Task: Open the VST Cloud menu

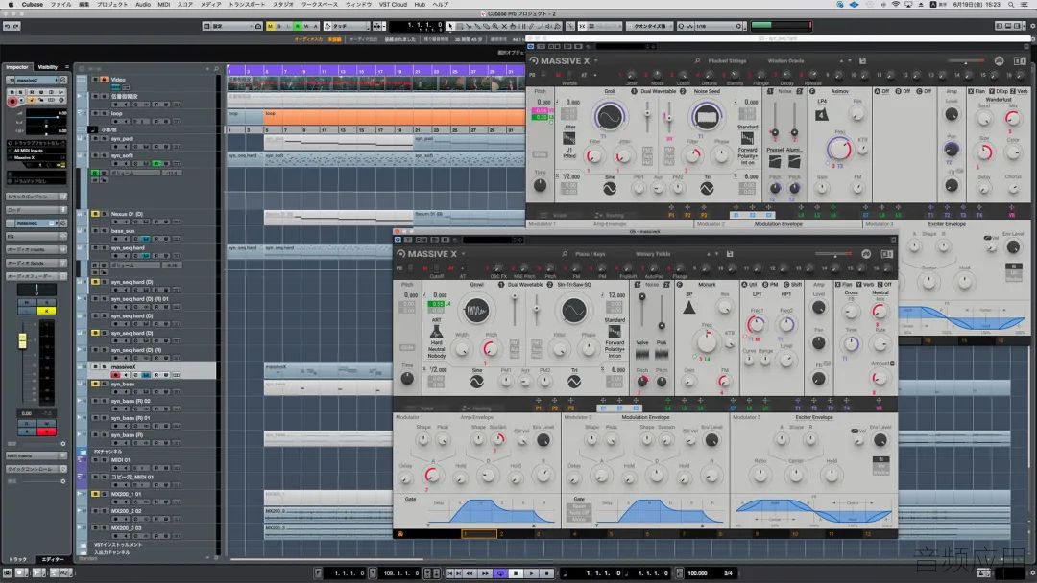Action: coord(393,5)
